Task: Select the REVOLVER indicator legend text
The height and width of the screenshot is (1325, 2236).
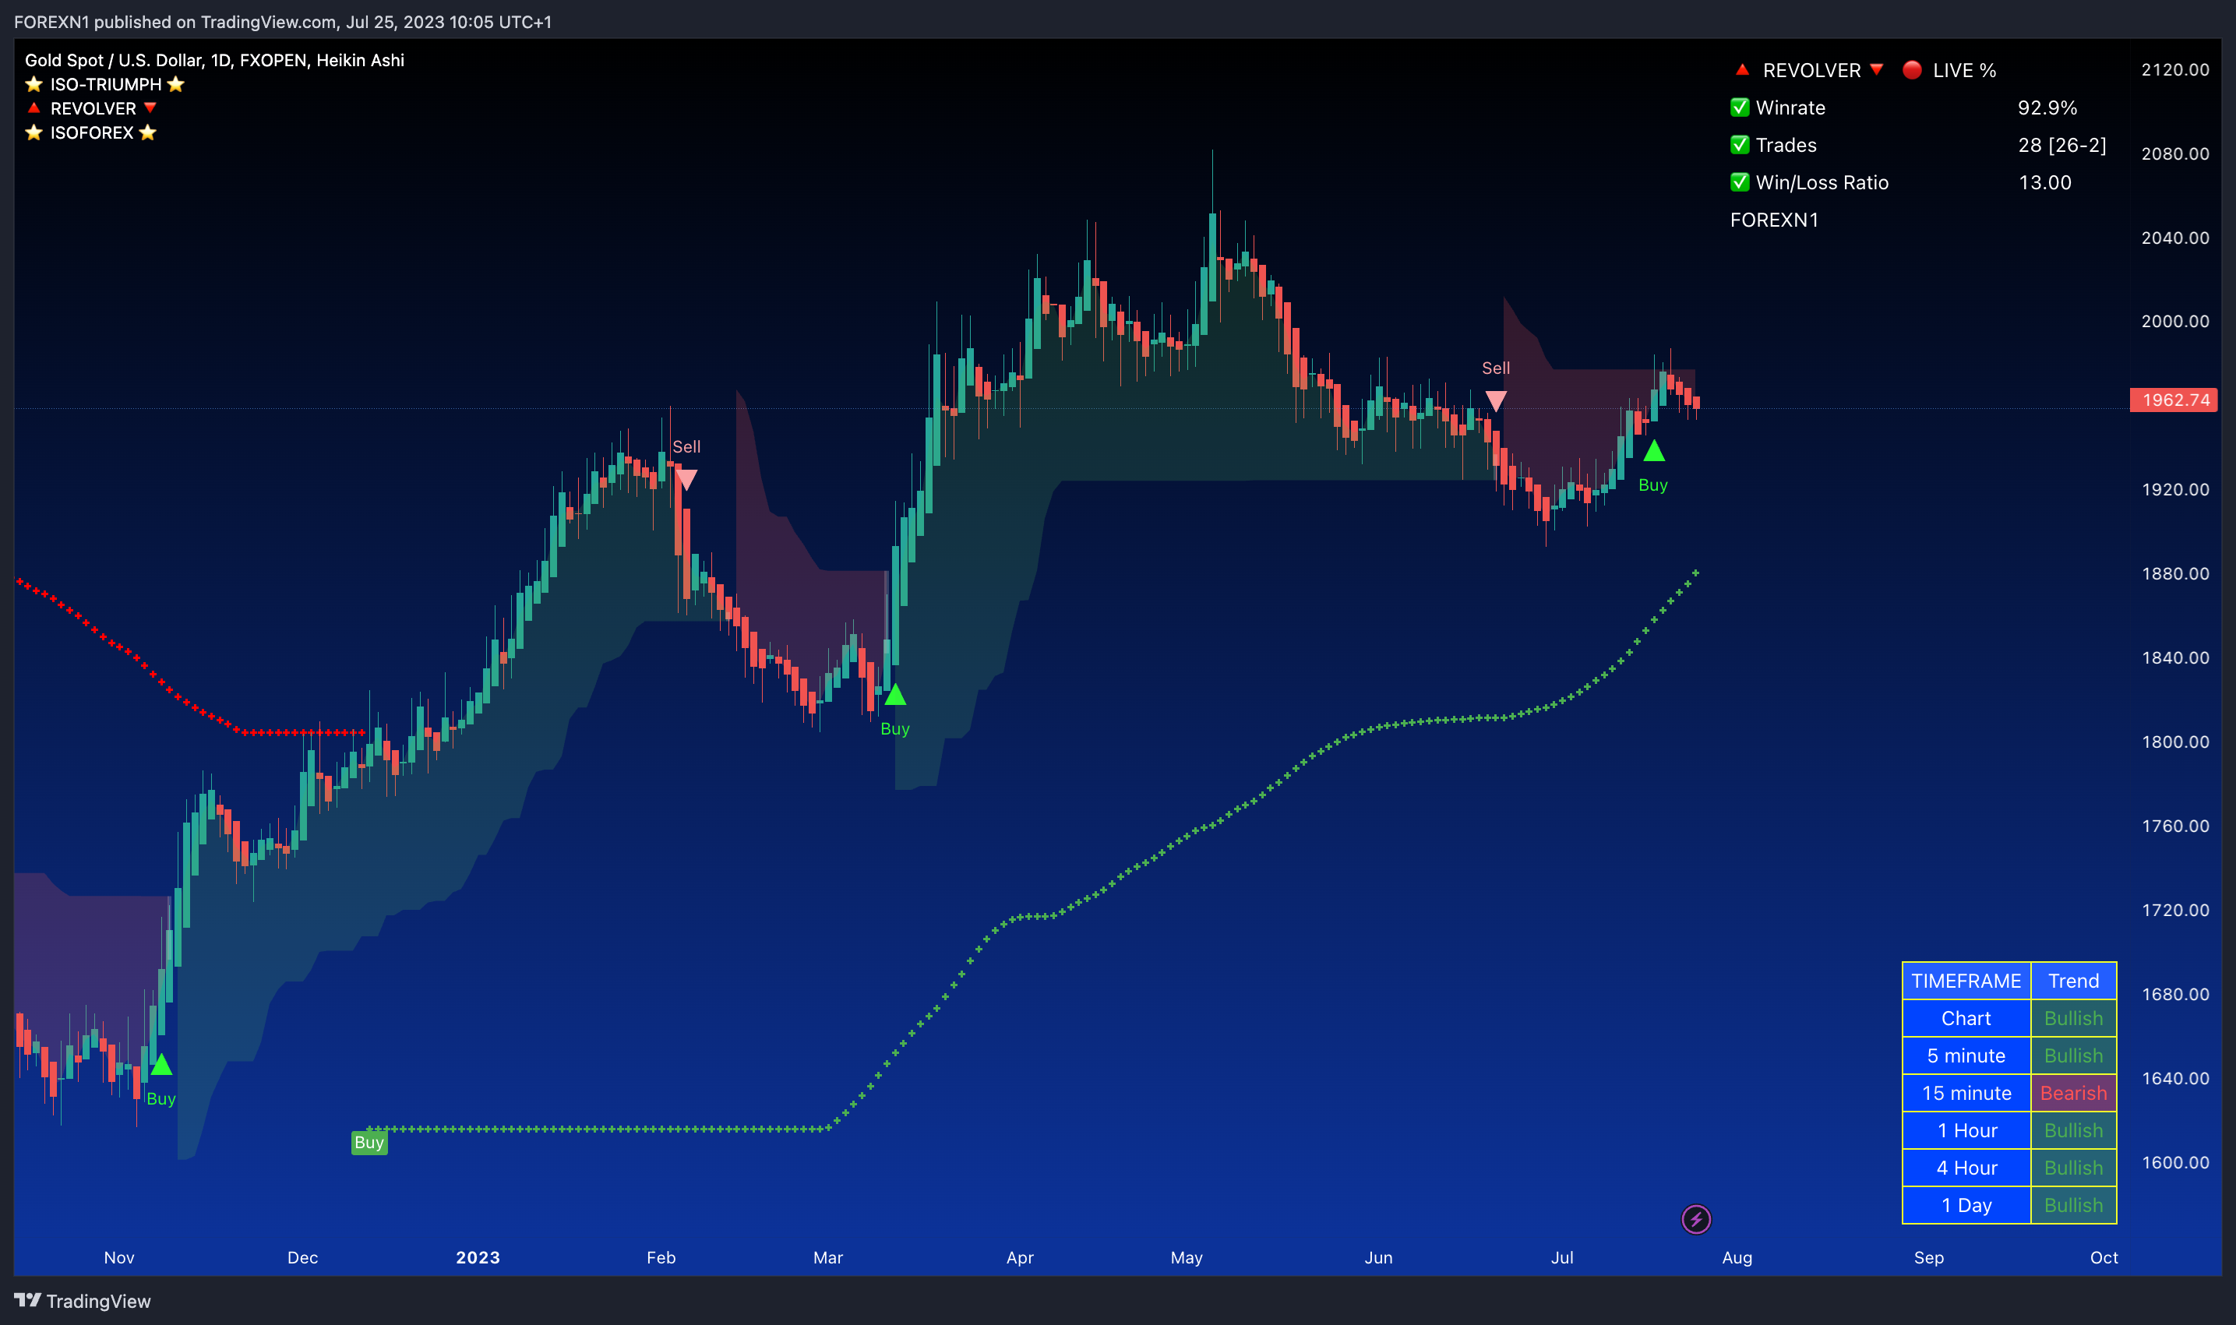Action: [93, 108]
